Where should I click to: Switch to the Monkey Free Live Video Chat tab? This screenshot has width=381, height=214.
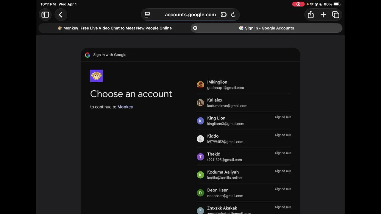coord(115,28)
